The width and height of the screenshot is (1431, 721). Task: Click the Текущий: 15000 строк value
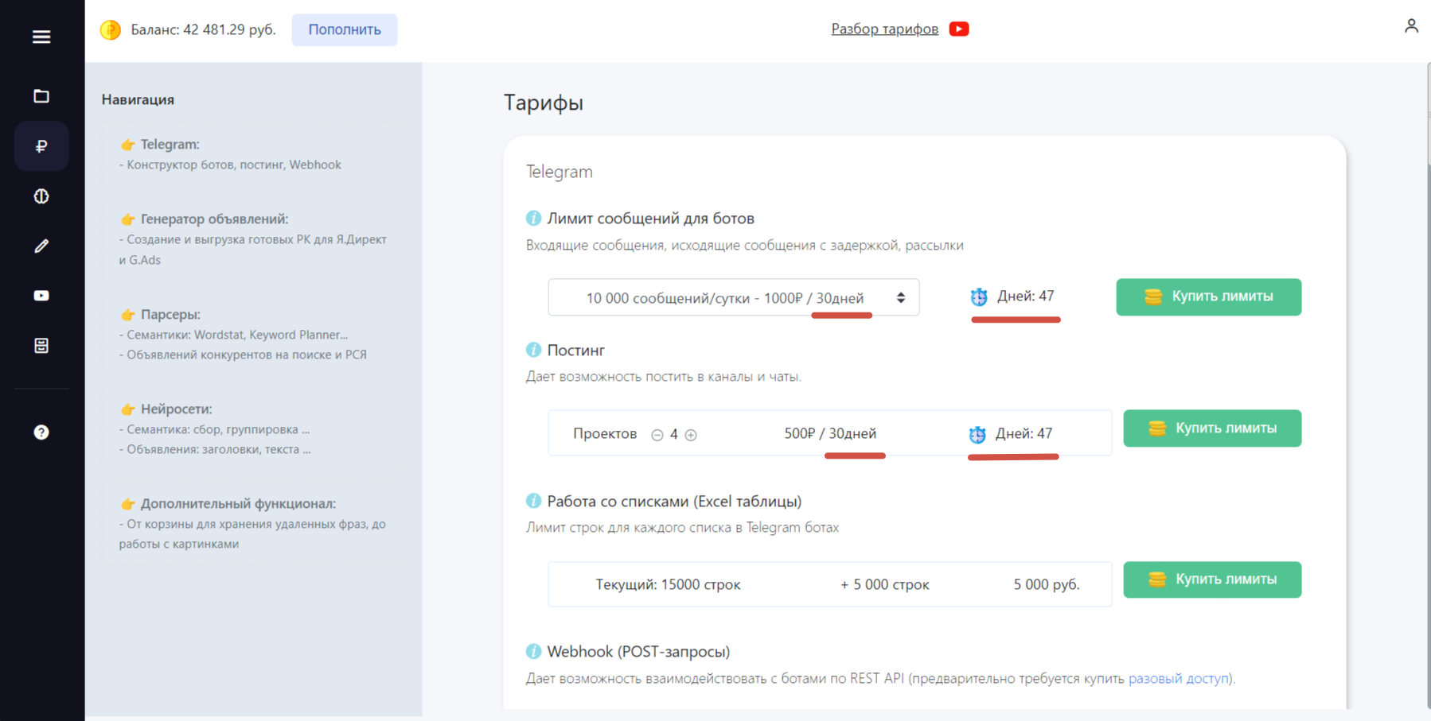coord(668,584)
